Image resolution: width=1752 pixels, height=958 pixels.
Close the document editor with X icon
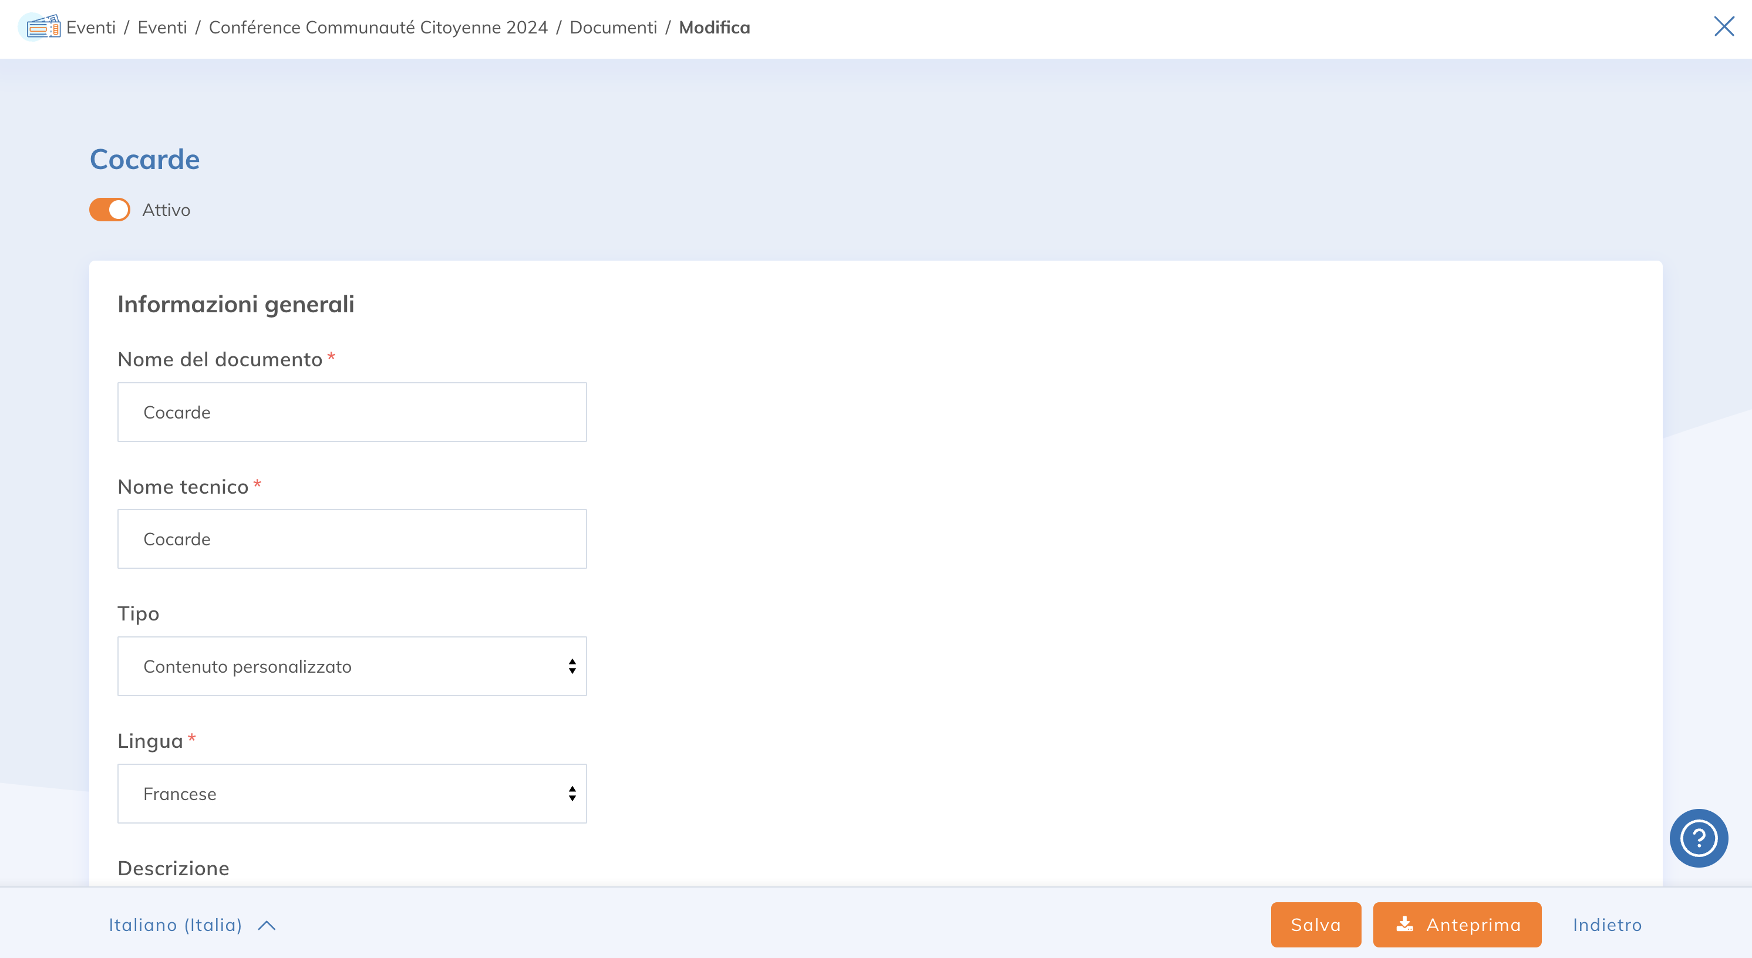pyautogui.click(x=1723, y=26)
